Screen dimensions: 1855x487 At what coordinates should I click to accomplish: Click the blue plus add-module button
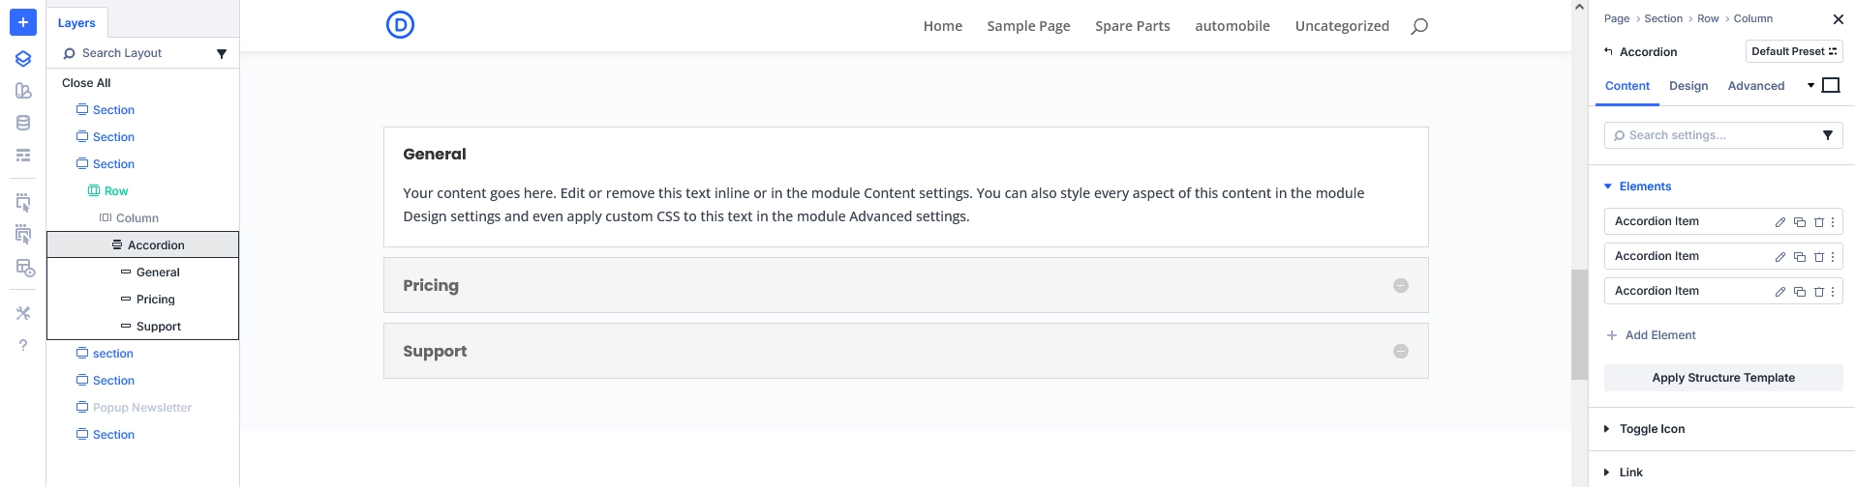(x=22, y=22)
